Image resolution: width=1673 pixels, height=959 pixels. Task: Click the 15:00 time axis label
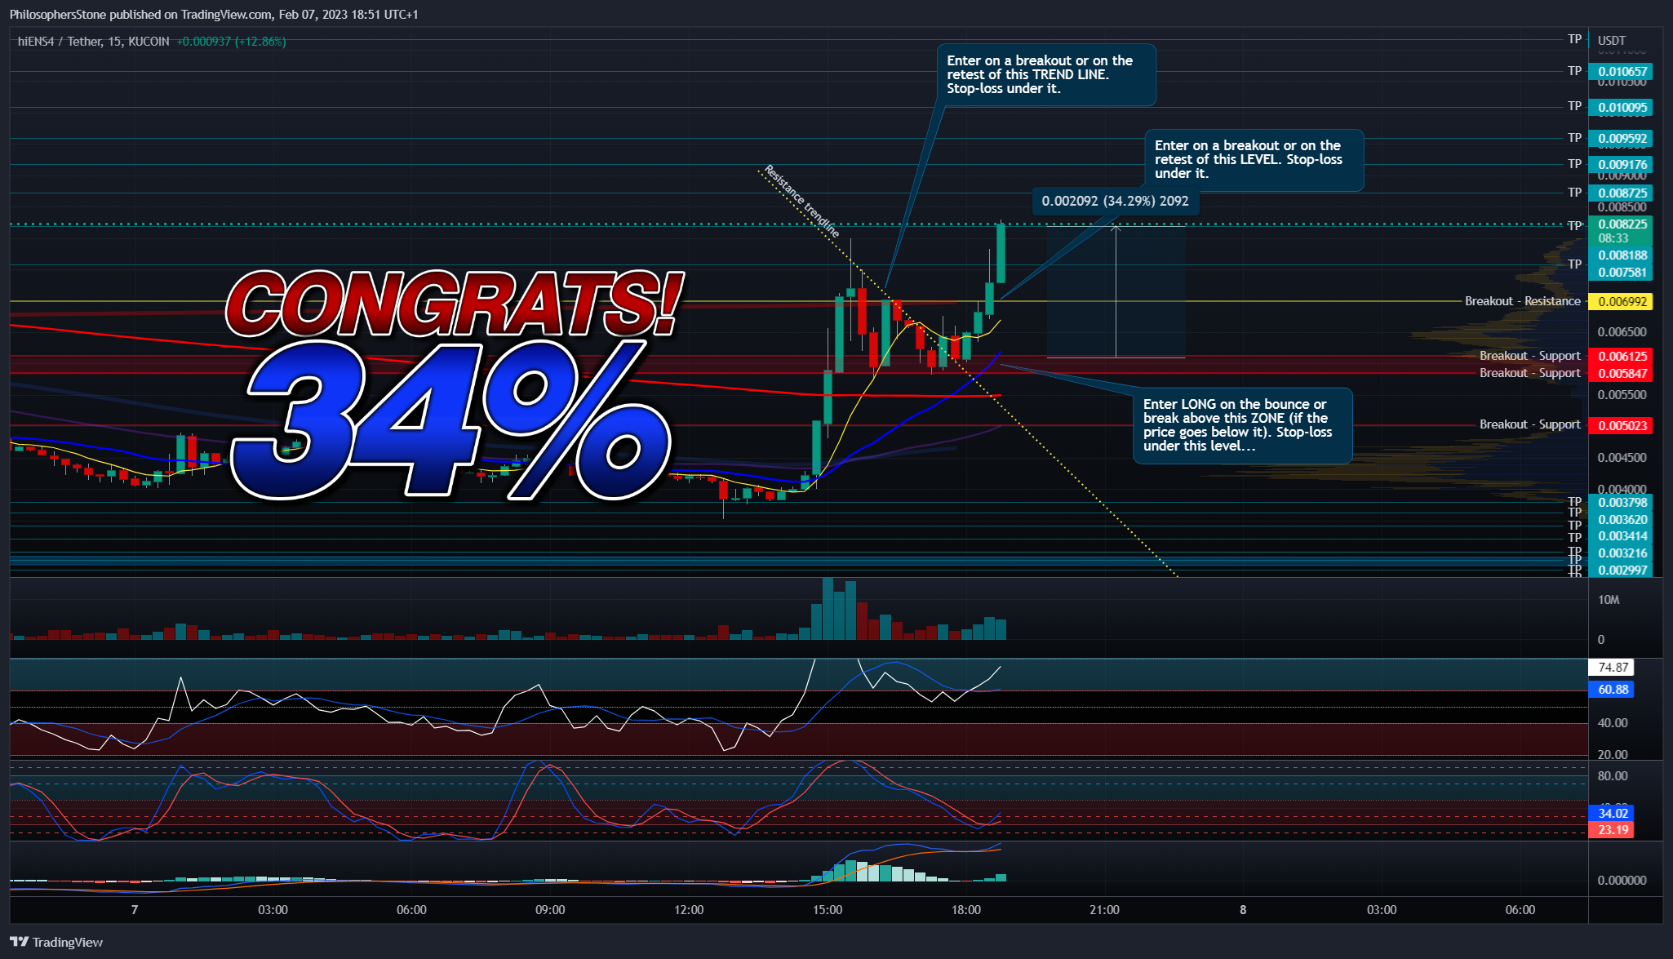pos(828,909)
